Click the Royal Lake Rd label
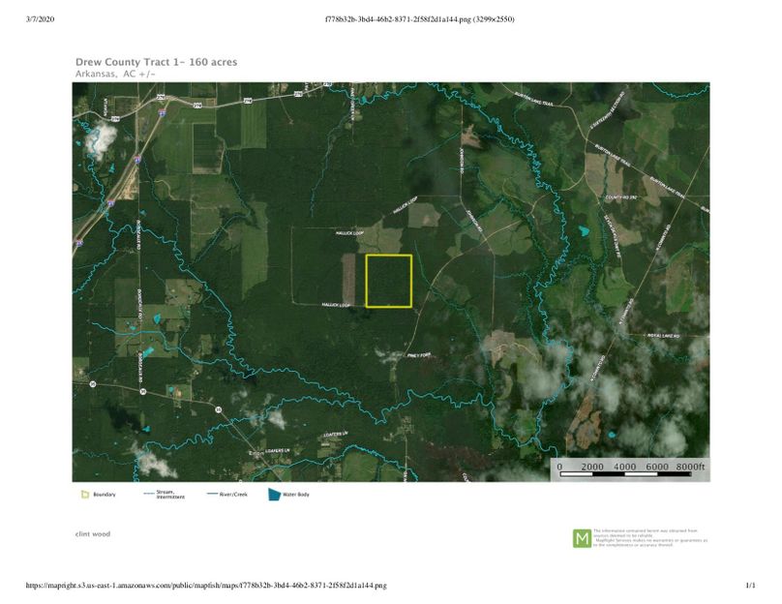 click(663, 336)
